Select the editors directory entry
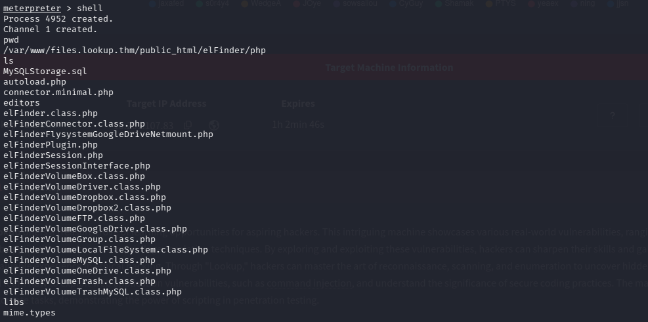The image size is (648, 322). (x=22, y=103)
